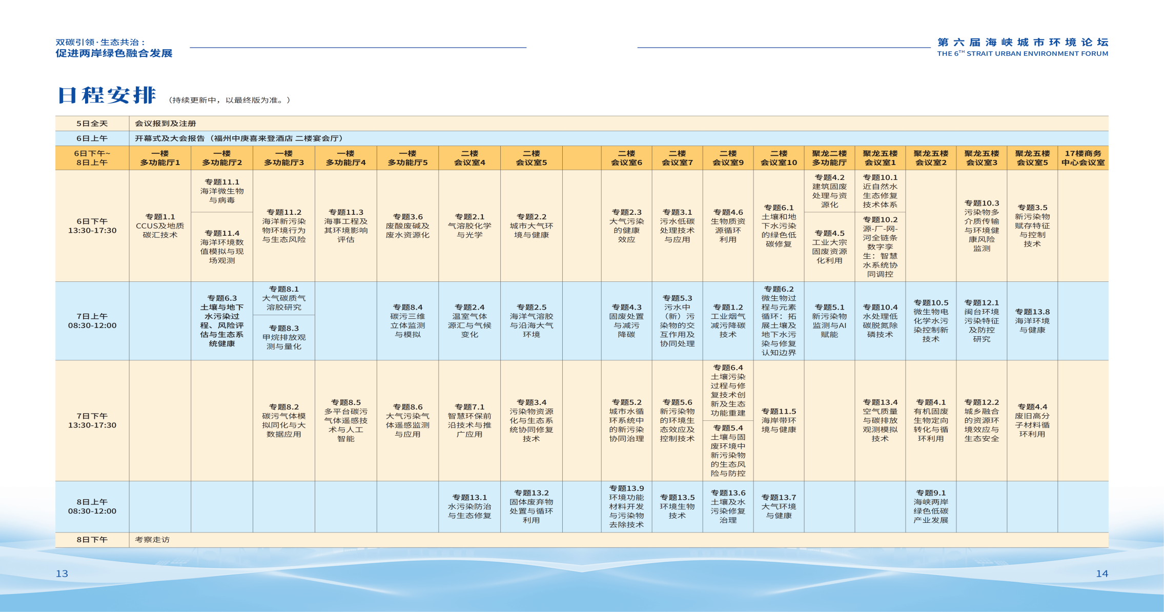
Task: Click the 日程安排 page title
Action: tap(107, 95)
